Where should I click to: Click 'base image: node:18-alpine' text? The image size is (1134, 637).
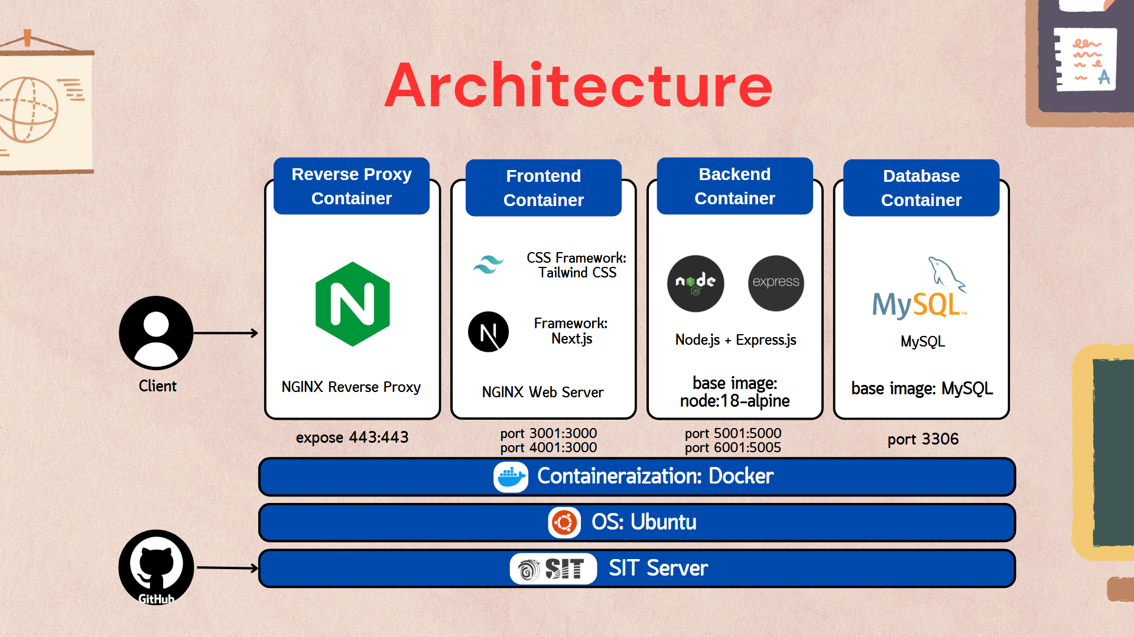[735, 392]
